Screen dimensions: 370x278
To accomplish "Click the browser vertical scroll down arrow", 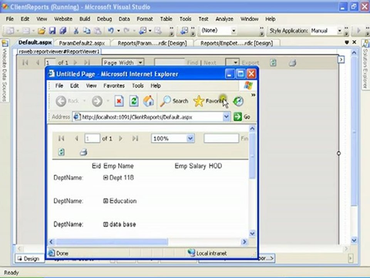I will (x=252, y=234).
